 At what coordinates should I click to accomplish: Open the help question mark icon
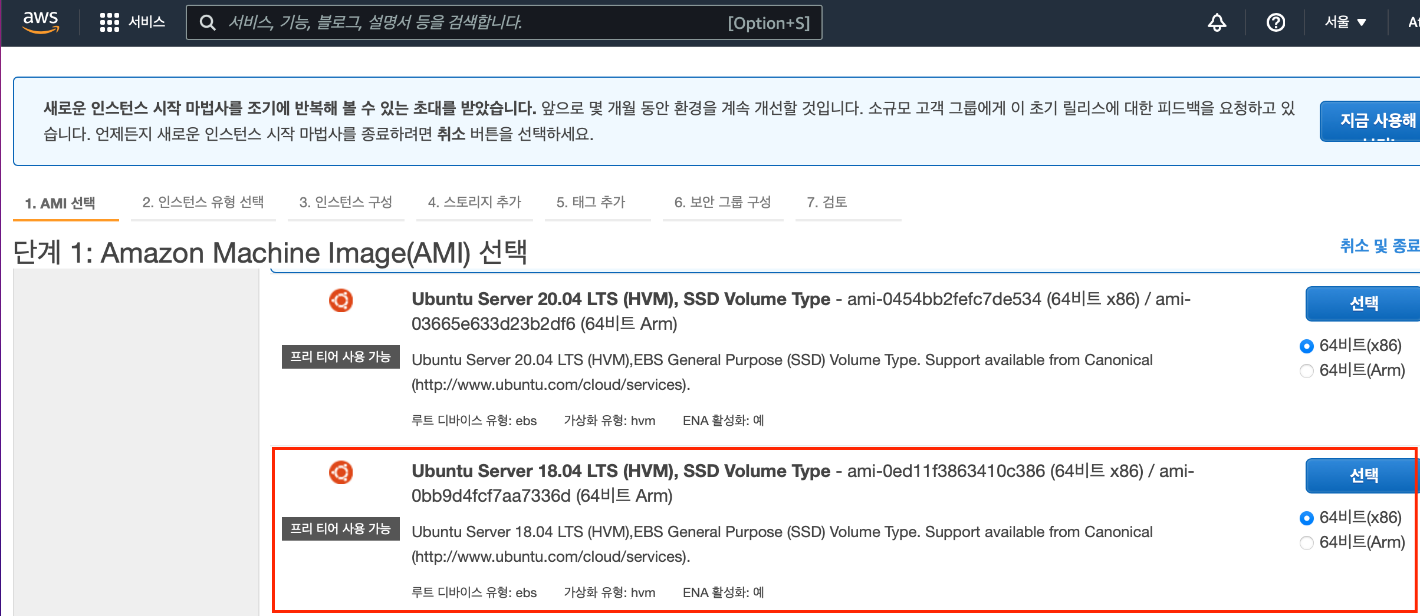click(x=1276, y=22)
